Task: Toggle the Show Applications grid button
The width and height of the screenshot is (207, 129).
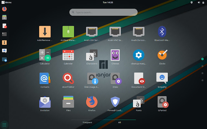Action: [4, 125]
